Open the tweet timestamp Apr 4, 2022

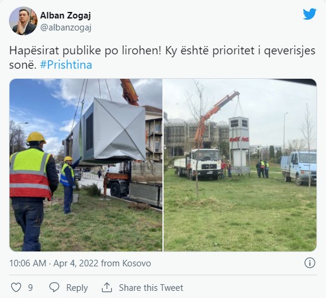pos(76,263)
